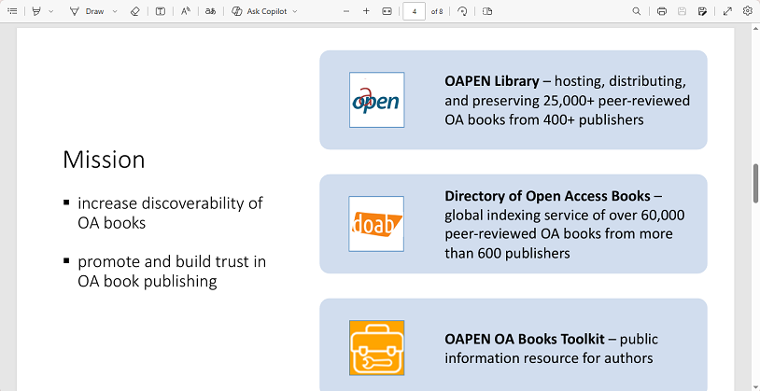The width and height of the screenshot is (760, 391).
Task: Click the vertical scrollbar thumb
Action: pos(755,184)
